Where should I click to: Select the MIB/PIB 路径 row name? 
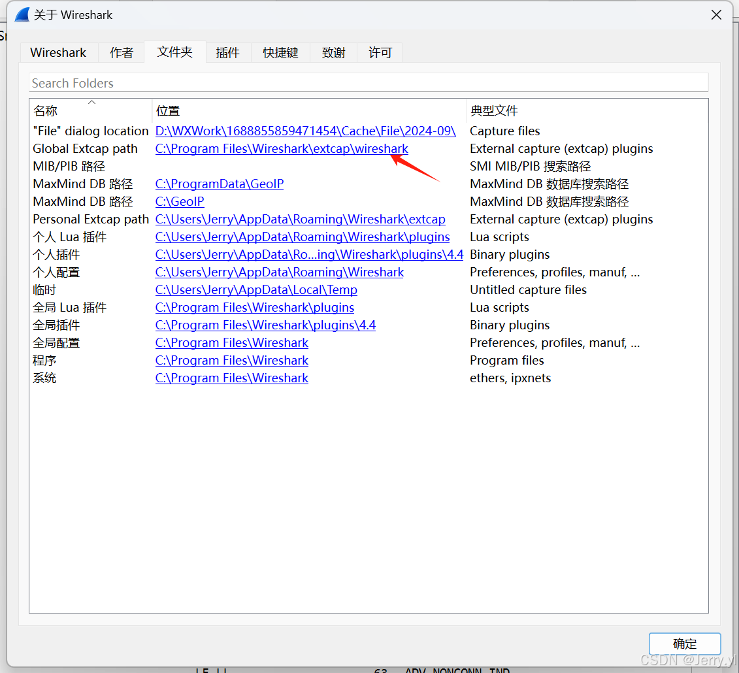coord(69,167)
